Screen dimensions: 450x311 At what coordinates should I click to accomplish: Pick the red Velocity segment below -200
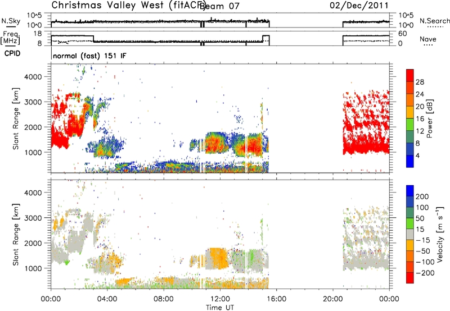pos(410,278)
